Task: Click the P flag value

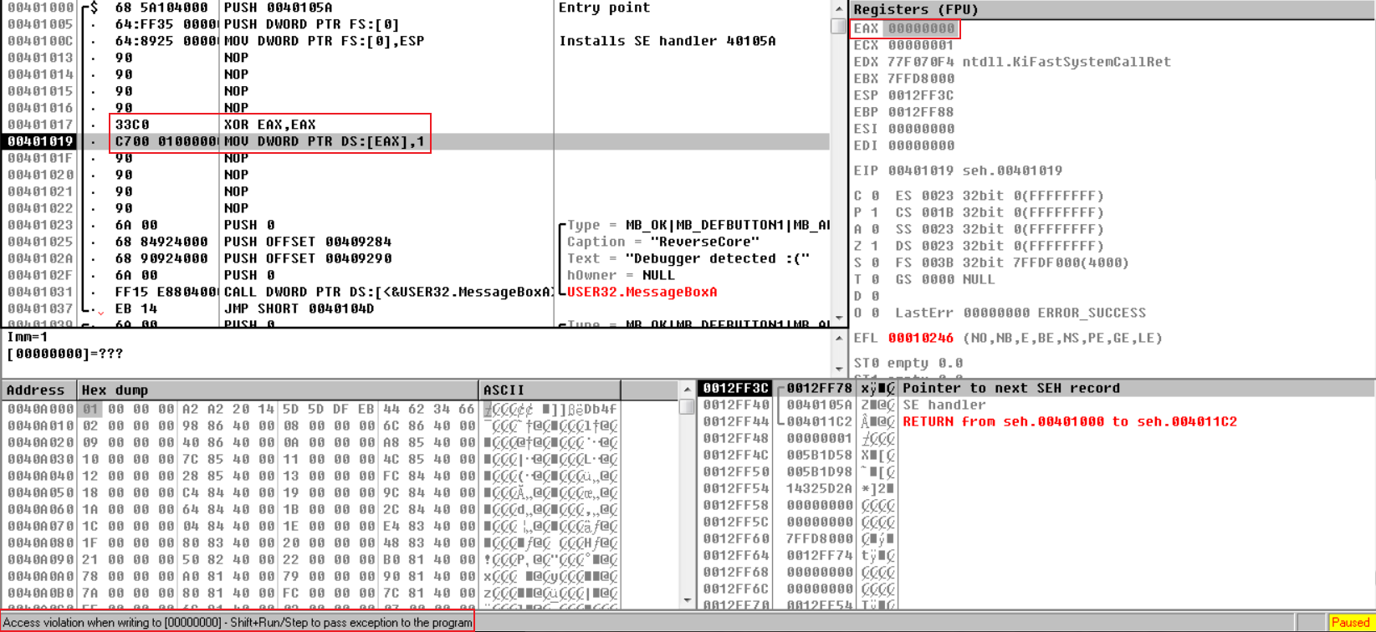Action: pos(875,212)
